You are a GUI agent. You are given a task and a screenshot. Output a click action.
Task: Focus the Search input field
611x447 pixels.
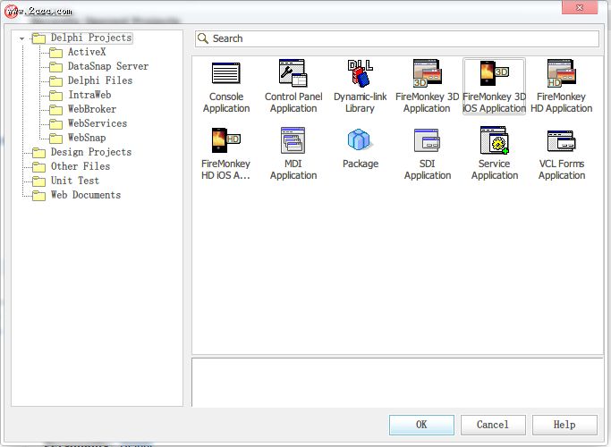point(397,38)
